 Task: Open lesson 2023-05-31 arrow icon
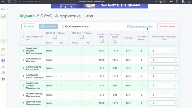tap(82, 37)
